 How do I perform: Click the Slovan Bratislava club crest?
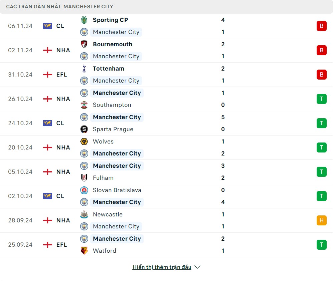coord(84,190)
